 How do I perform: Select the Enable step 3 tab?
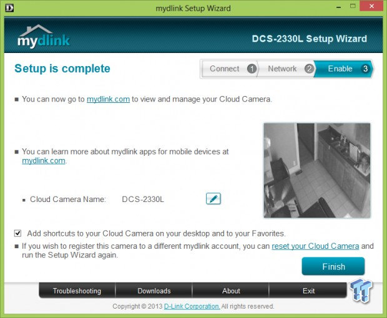[343, 69]
